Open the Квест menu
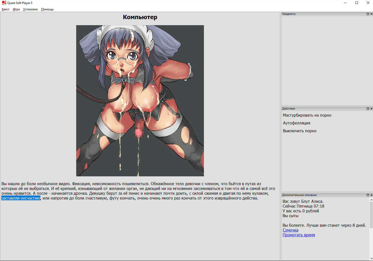373x261 pixels. (x=6, y=9)
